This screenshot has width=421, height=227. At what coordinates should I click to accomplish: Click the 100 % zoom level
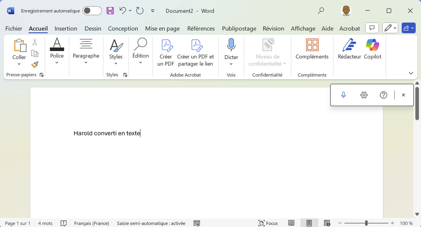tap(406, 223)
